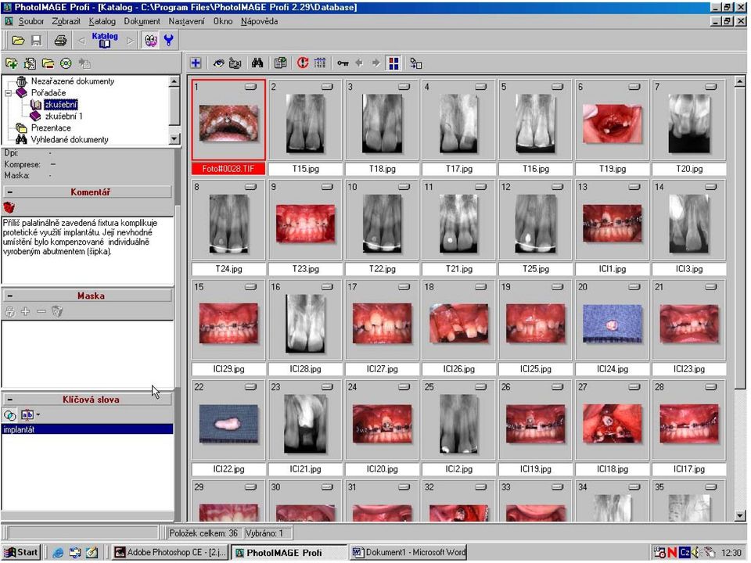Click the thumbnail area scroll down arrow
Image resolution: width=751 pixels, height=563 pixels.
coord(740,516)
